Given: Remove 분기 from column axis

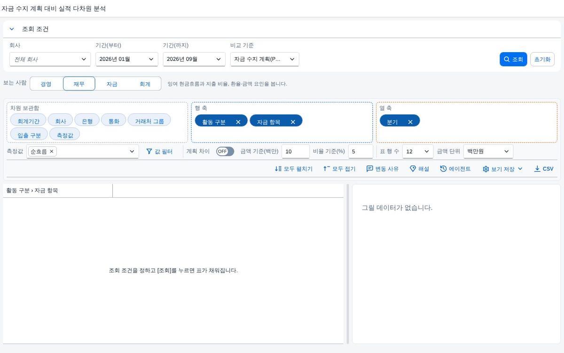Looking at the screenshot, I should [410, 122].
